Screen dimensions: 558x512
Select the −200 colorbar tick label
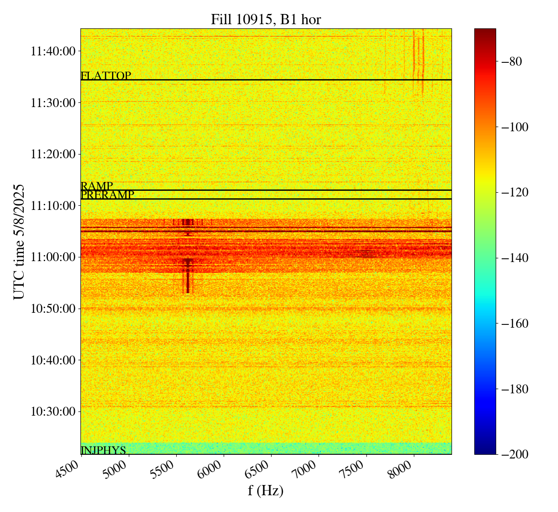pos(511,454)
